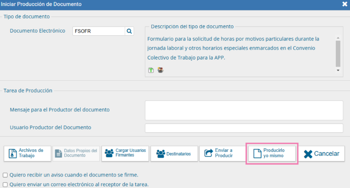The width and height of the screenshot is (350, 188).
Task: Click the description scrollbar down arrow
Action: pyautogui.click(x=338, y=70)
